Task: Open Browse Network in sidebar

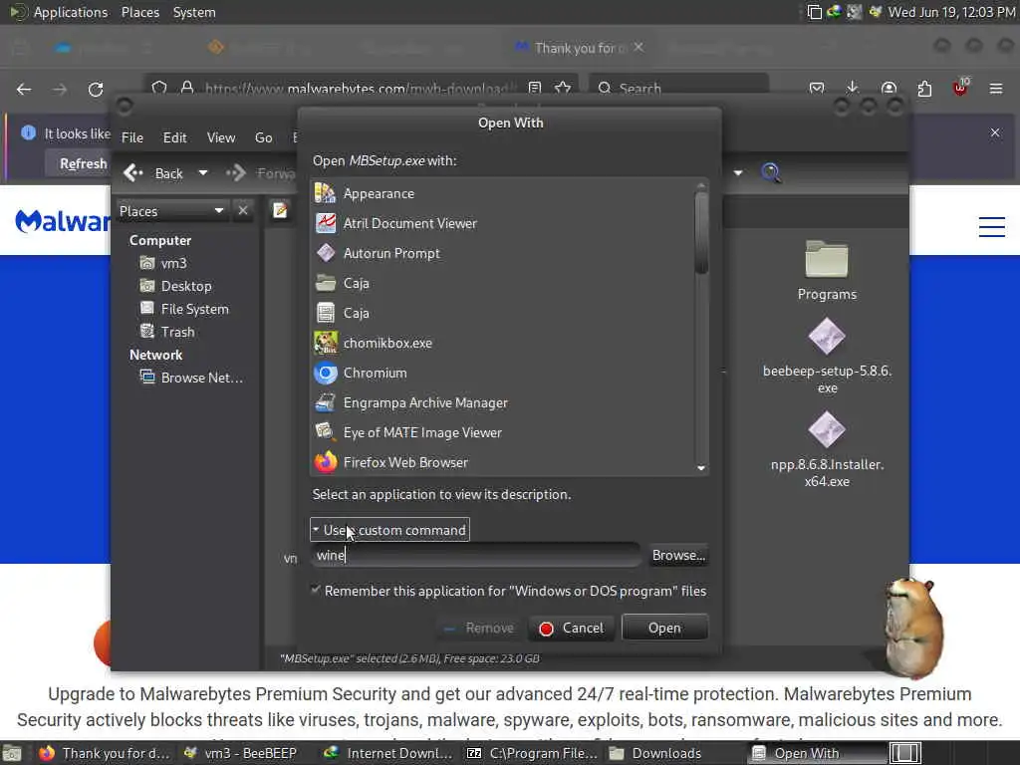Action: click(x=191, y=378)
